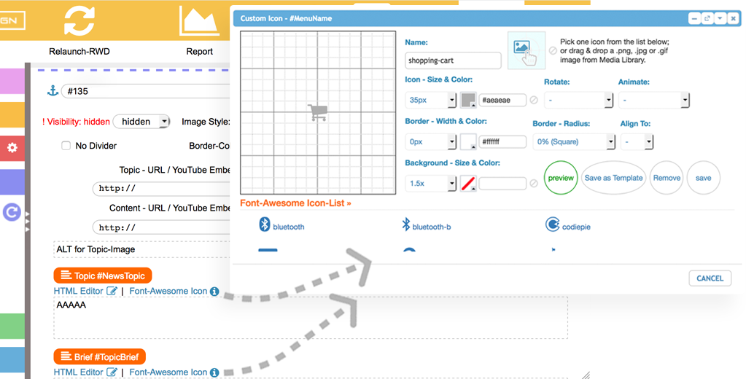Open the Report chart icon
The image size is (746, 379).
[200, 21]
